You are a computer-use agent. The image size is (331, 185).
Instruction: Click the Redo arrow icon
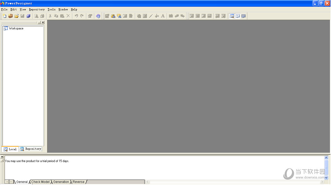[82, 16]
